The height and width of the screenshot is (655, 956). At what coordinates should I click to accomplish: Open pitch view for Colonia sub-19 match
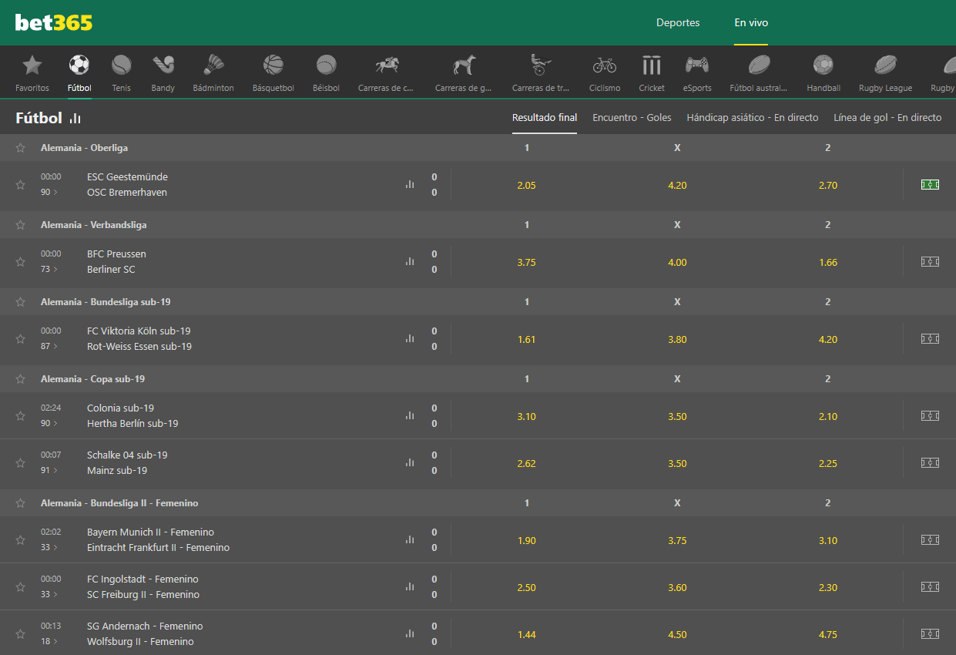click(x=930, y=416)
